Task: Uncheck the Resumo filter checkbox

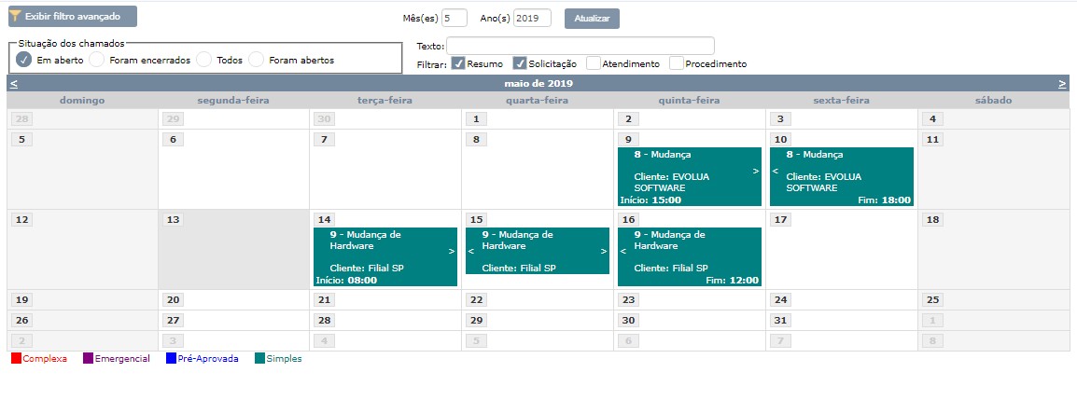Action: (458, 63)
